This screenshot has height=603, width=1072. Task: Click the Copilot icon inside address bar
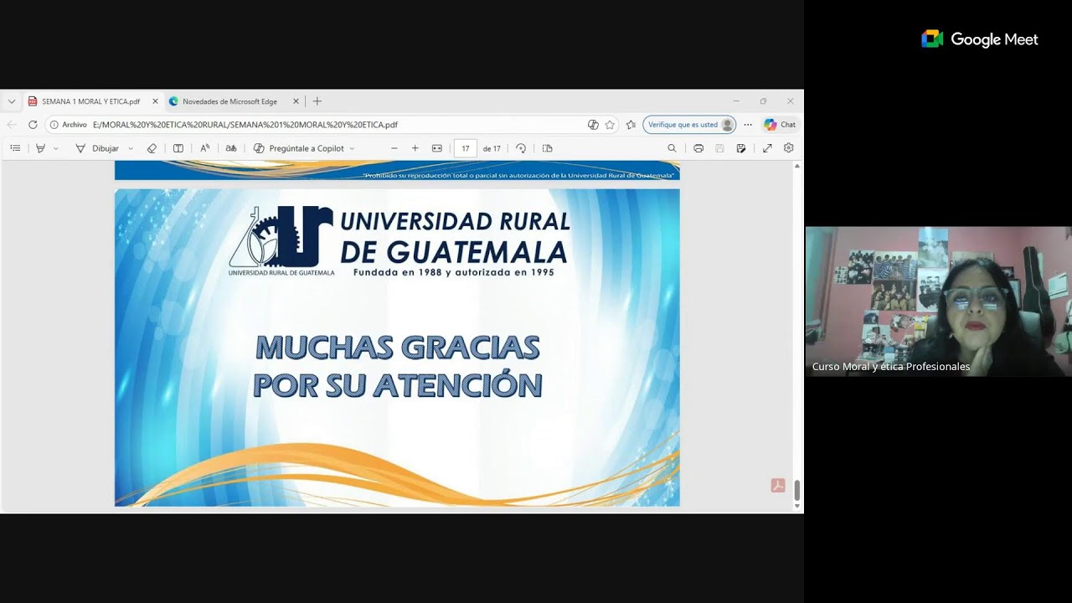(x=593, y=125)
